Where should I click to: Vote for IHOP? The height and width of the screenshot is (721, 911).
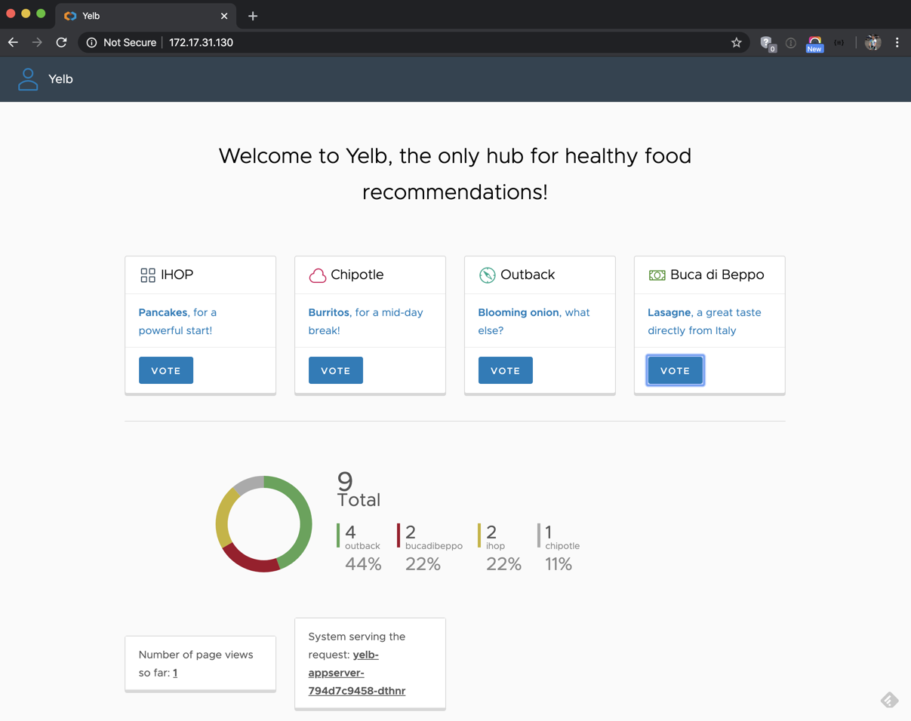click(166, 370)
